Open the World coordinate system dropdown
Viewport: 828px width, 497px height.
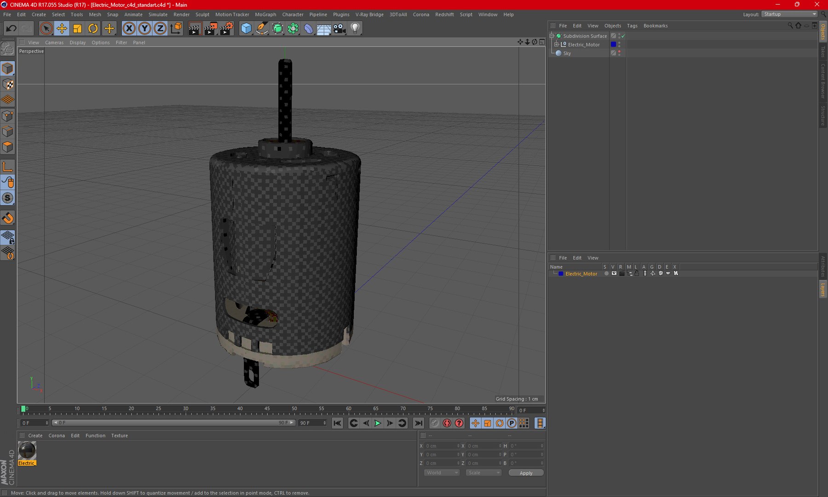click(441, 473)
